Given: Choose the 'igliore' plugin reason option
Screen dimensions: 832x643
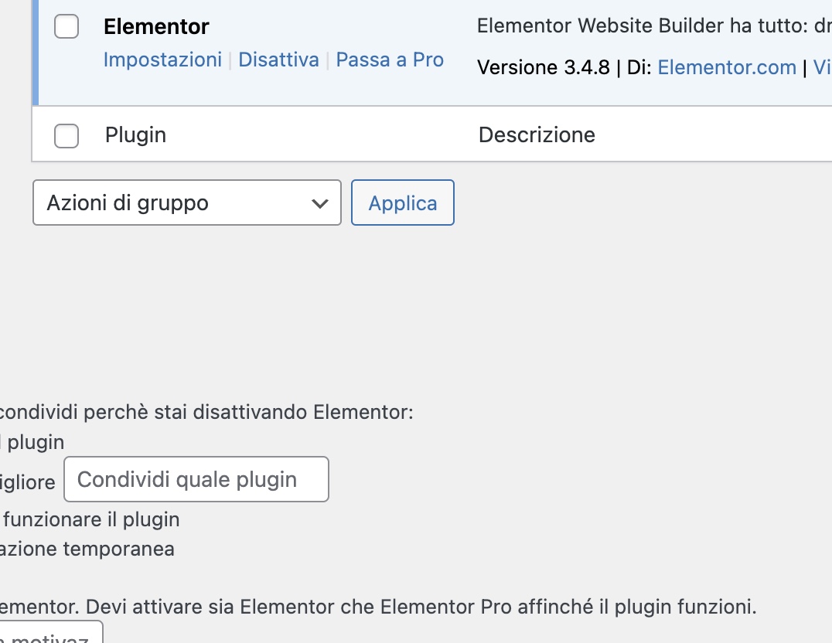Looking at the screenshot, I should click(28, 483).
